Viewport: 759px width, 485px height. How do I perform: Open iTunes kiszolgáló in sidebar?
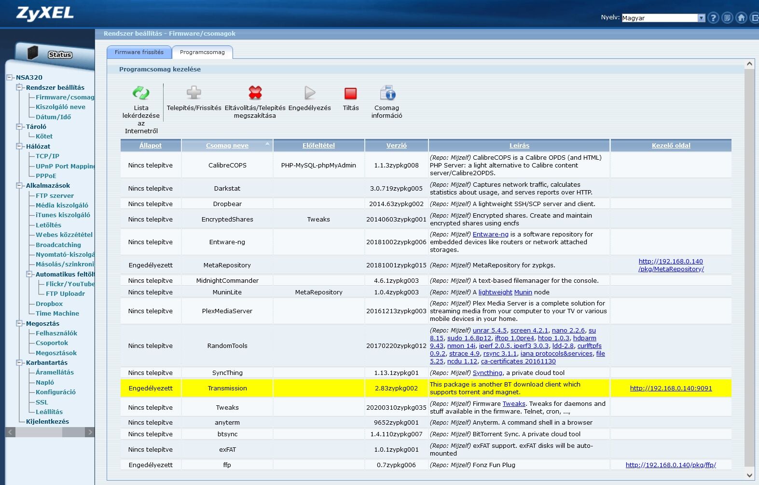pos(63,215)
